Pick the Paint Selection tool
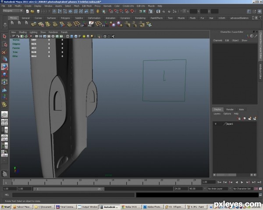263x210 pixels. click(4, 52)
